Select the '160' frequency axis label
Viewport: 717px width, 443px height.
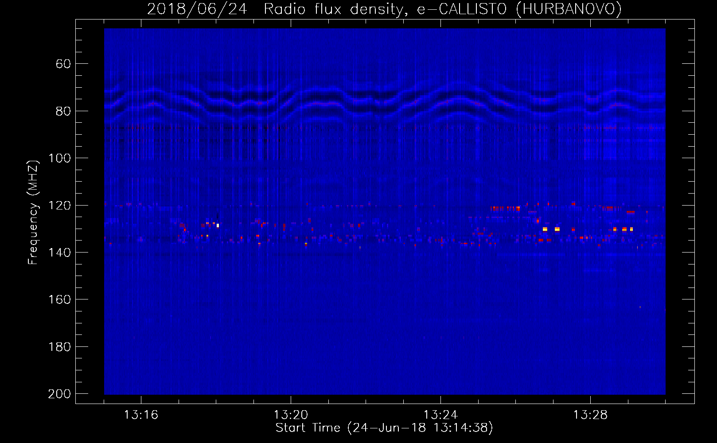pos(59,300)
